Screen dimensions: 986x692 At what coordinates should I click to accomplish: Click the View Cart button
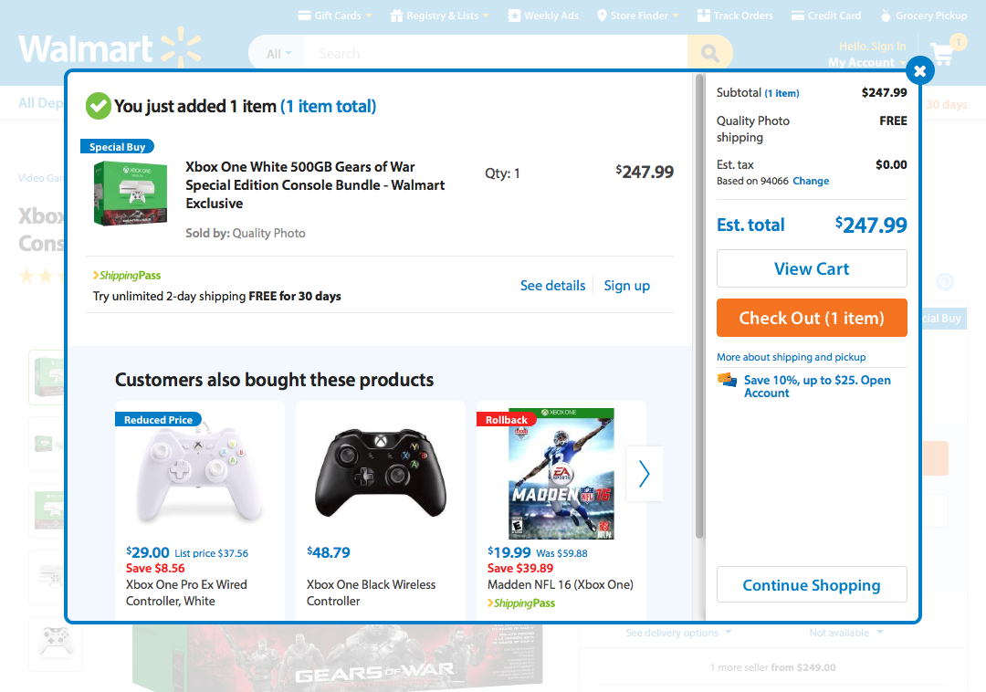812,269
